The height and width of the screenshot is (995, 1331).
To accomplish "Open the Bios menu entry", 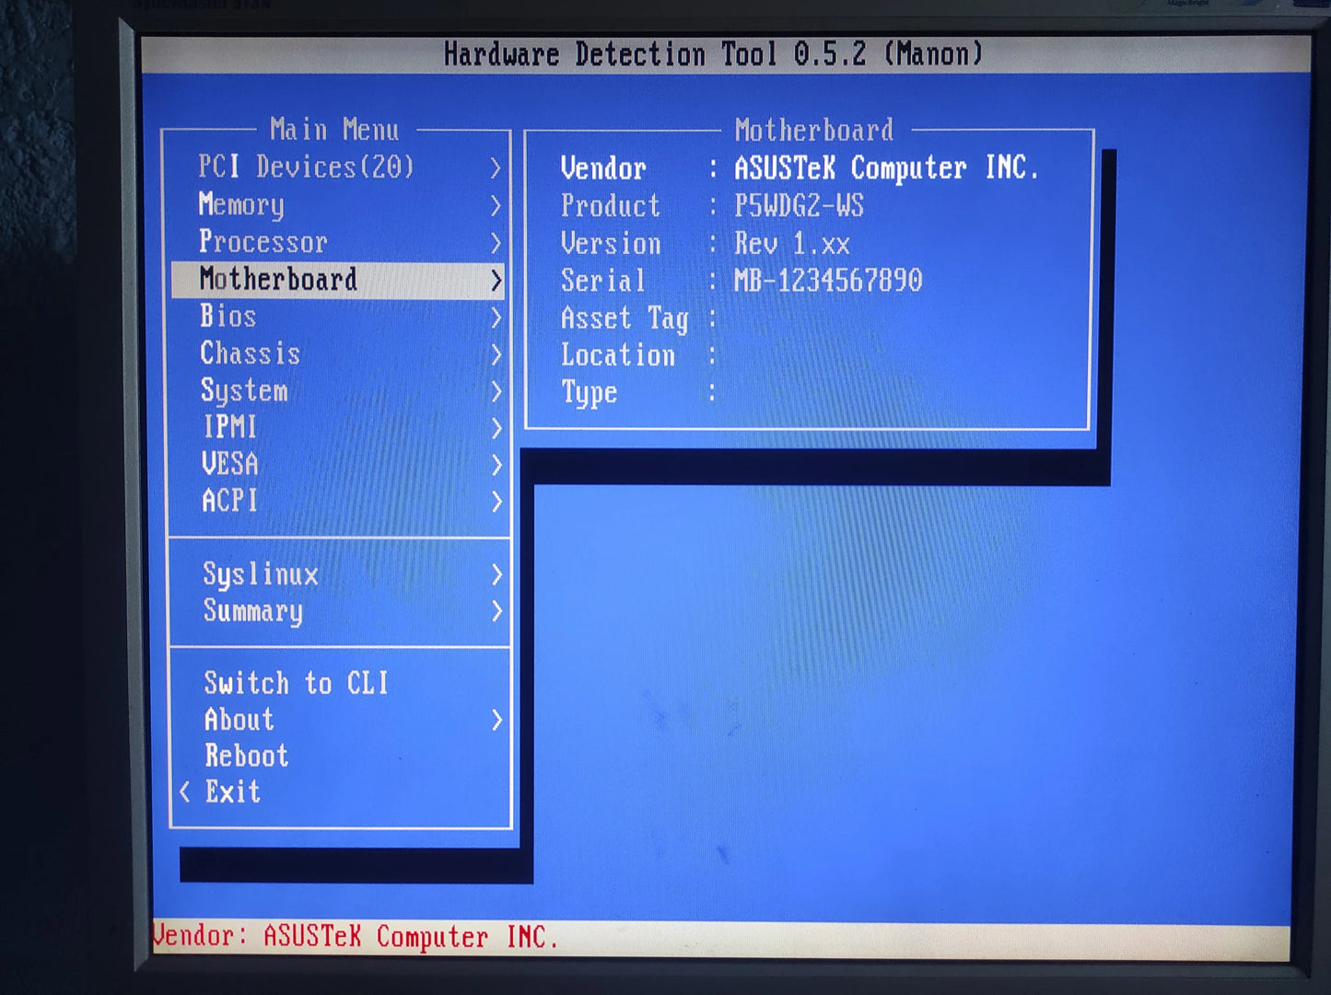I will tap(337, 317).
